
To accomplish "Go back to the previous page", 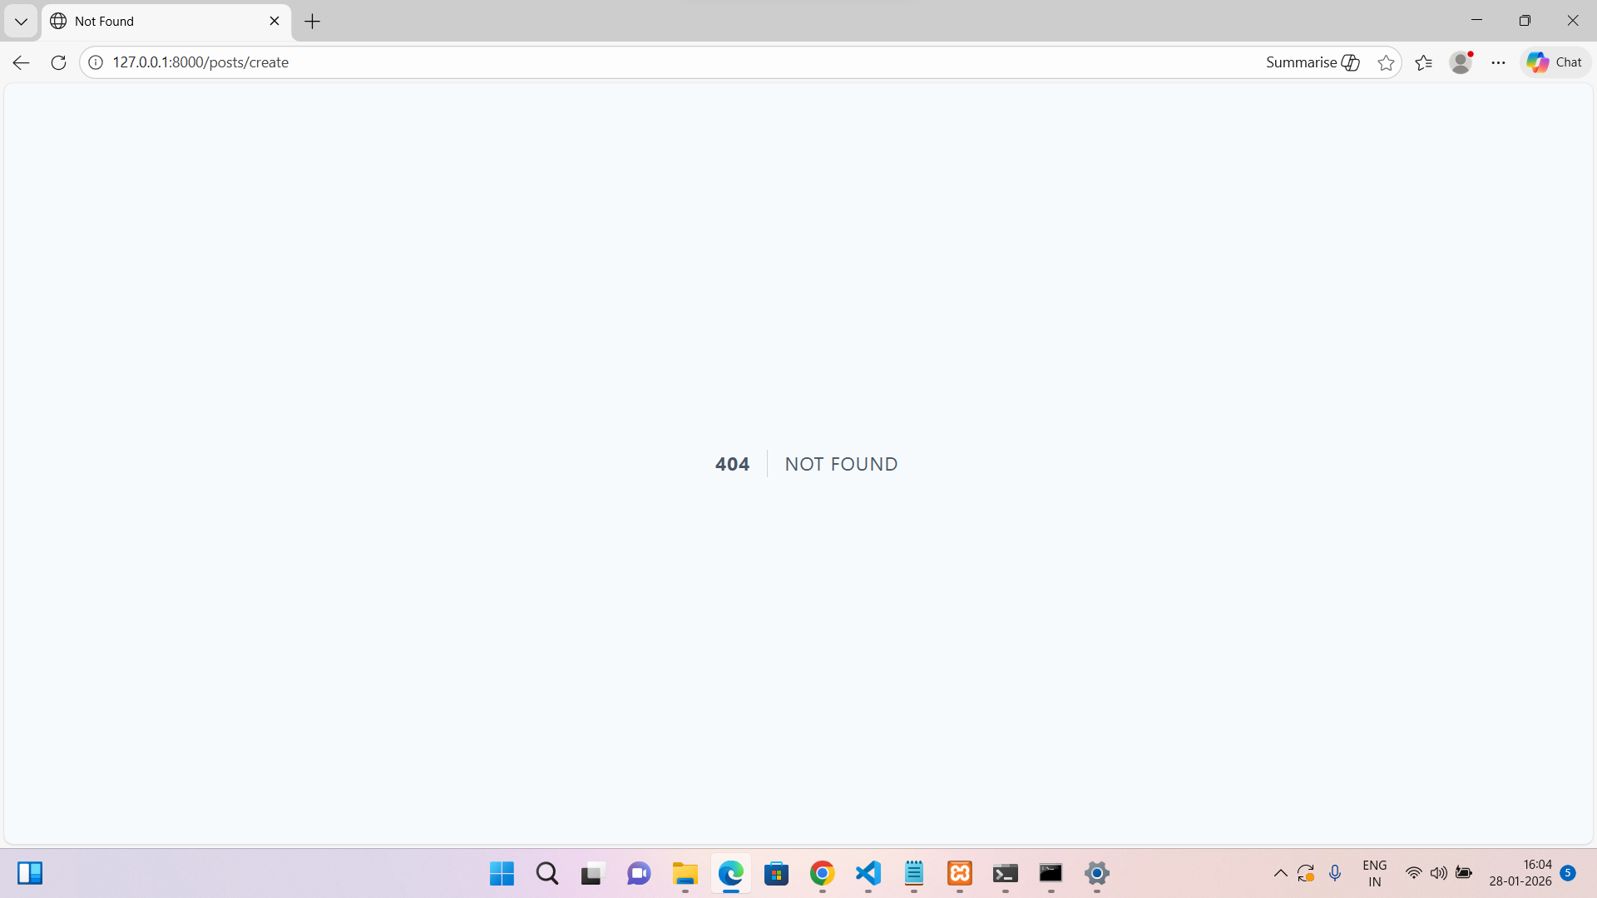I will pyautogui.click(x=21, y=62).
